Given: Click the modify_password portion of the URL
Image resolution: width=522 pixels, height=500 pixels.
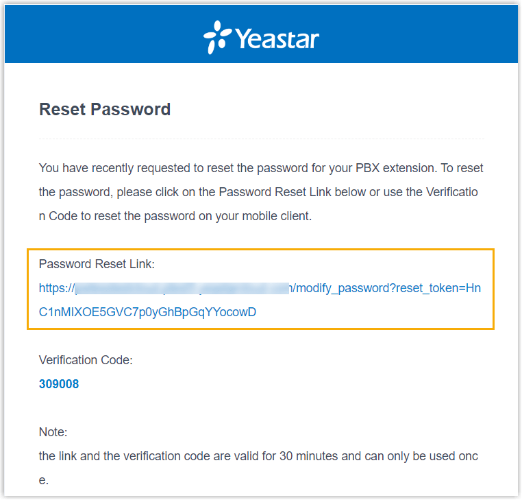Looking at the screenshot, I should click(343, 288).
